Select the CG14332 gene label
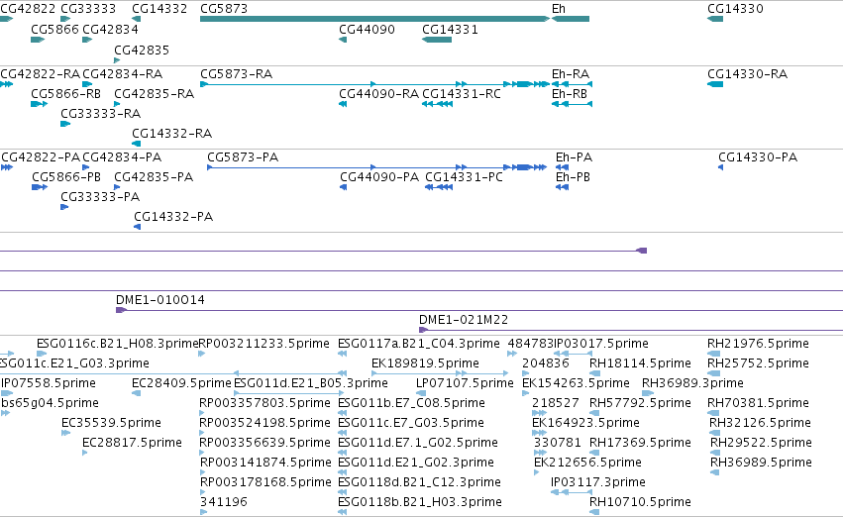843x517 pixels. coord(159,9)
